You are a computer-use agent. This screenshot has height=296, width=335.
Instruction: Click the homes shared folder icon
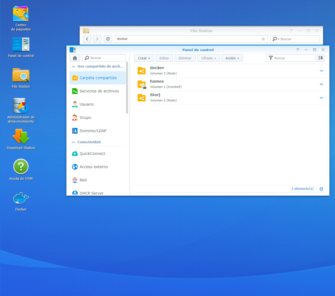(142, 84)
